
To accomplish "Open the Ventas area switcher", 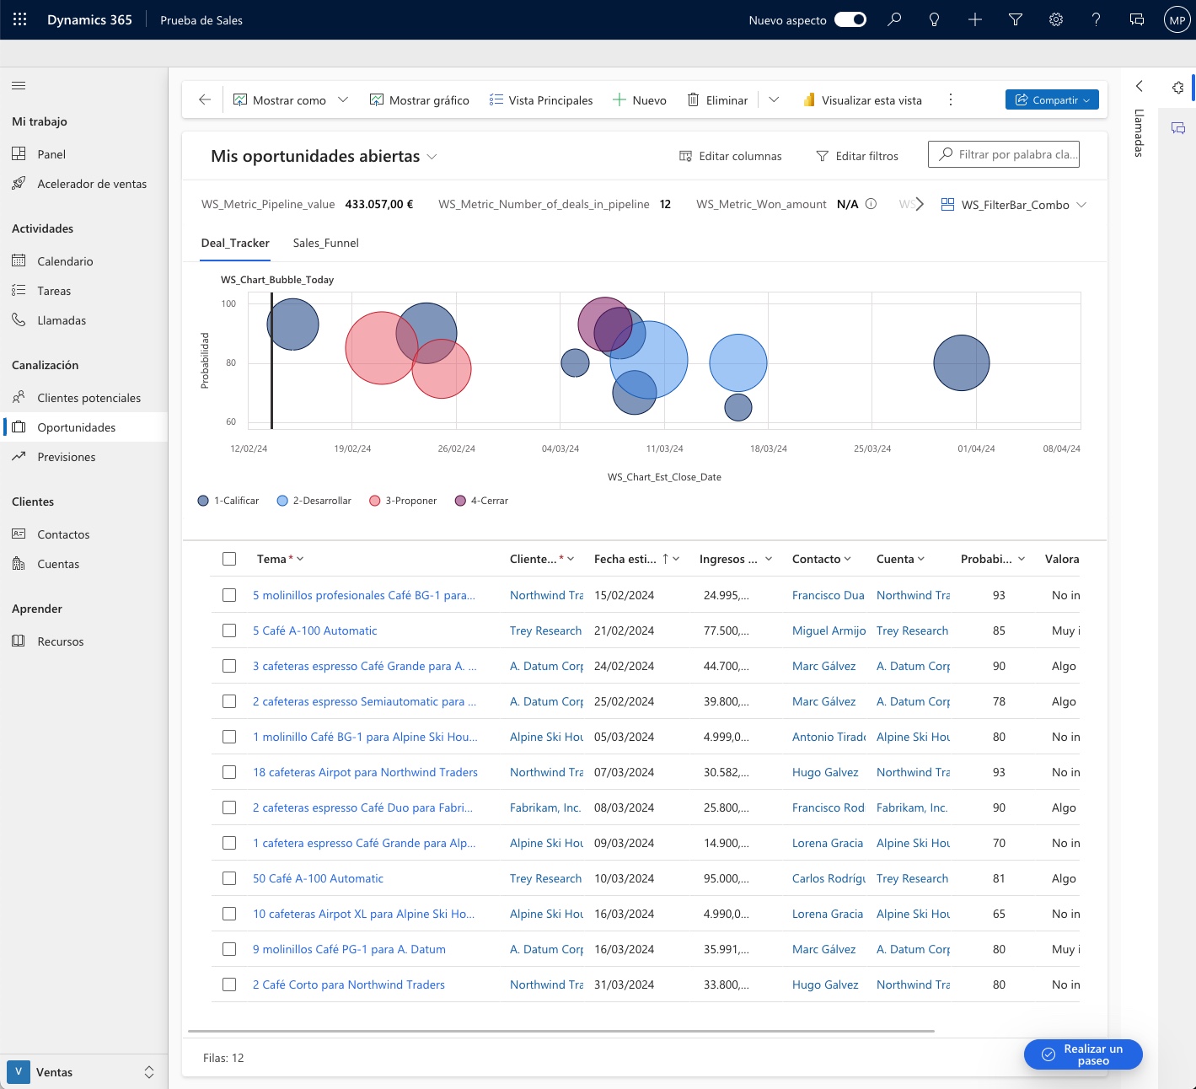I will tap(84, 1072).
